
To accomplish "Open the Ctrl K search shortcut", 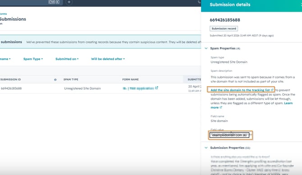I will pyautogui.click(x=54, y=2).
